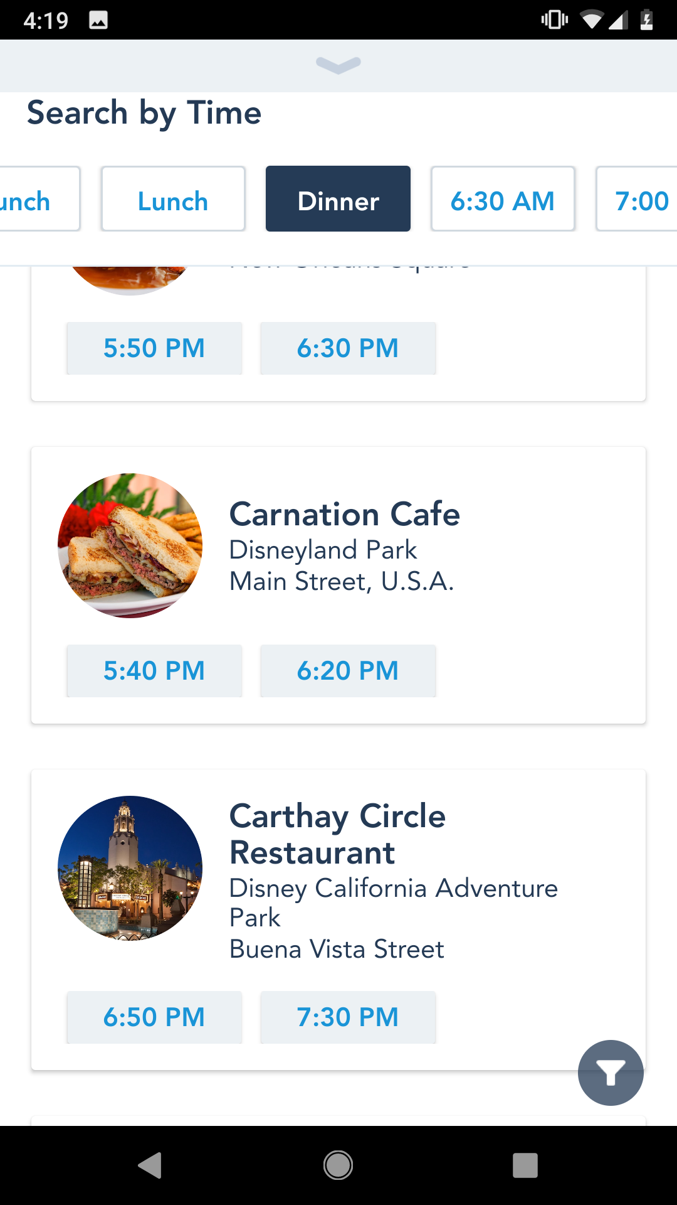Reserve Carthay Circle at 7:30 PM
Viewport: 677px width, 1205px height.
(x=348, y=1017)
